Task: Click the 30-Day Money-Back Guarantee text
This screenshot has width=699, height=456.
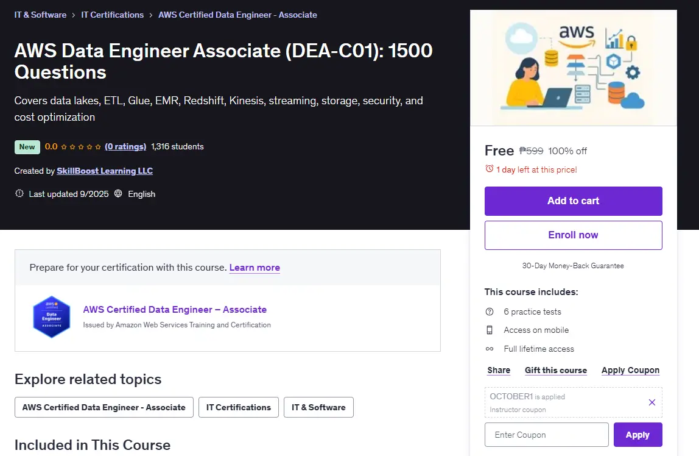Action: coord(574,265)
